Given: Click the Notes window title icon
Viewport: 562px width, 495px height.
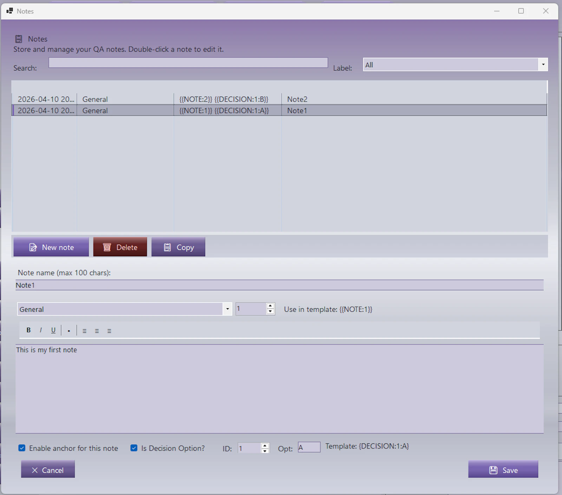Looking at the screenshot, I should coord(9,11).
